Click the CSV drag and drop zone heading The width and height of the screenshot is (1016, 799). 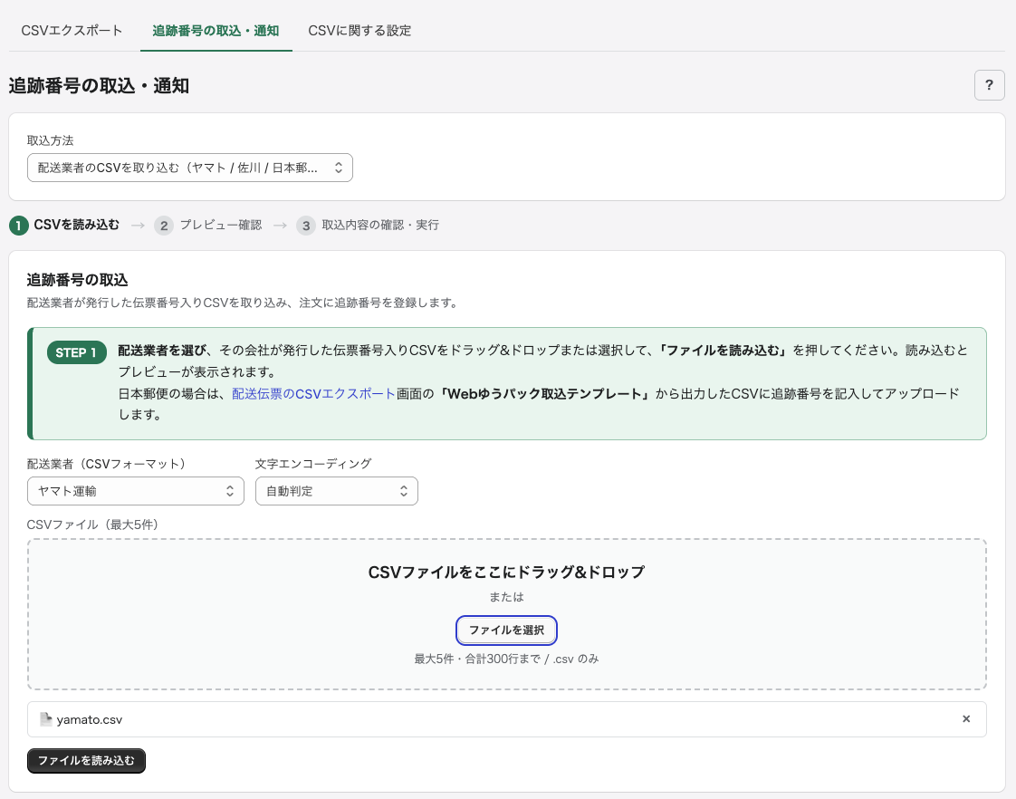[506, 573]
